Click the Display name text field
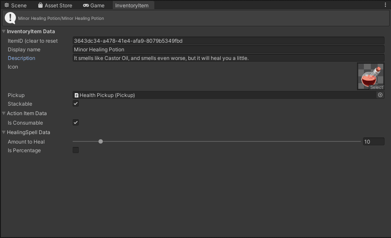This screenshot has width=391, height=238. tap(228, 50)
